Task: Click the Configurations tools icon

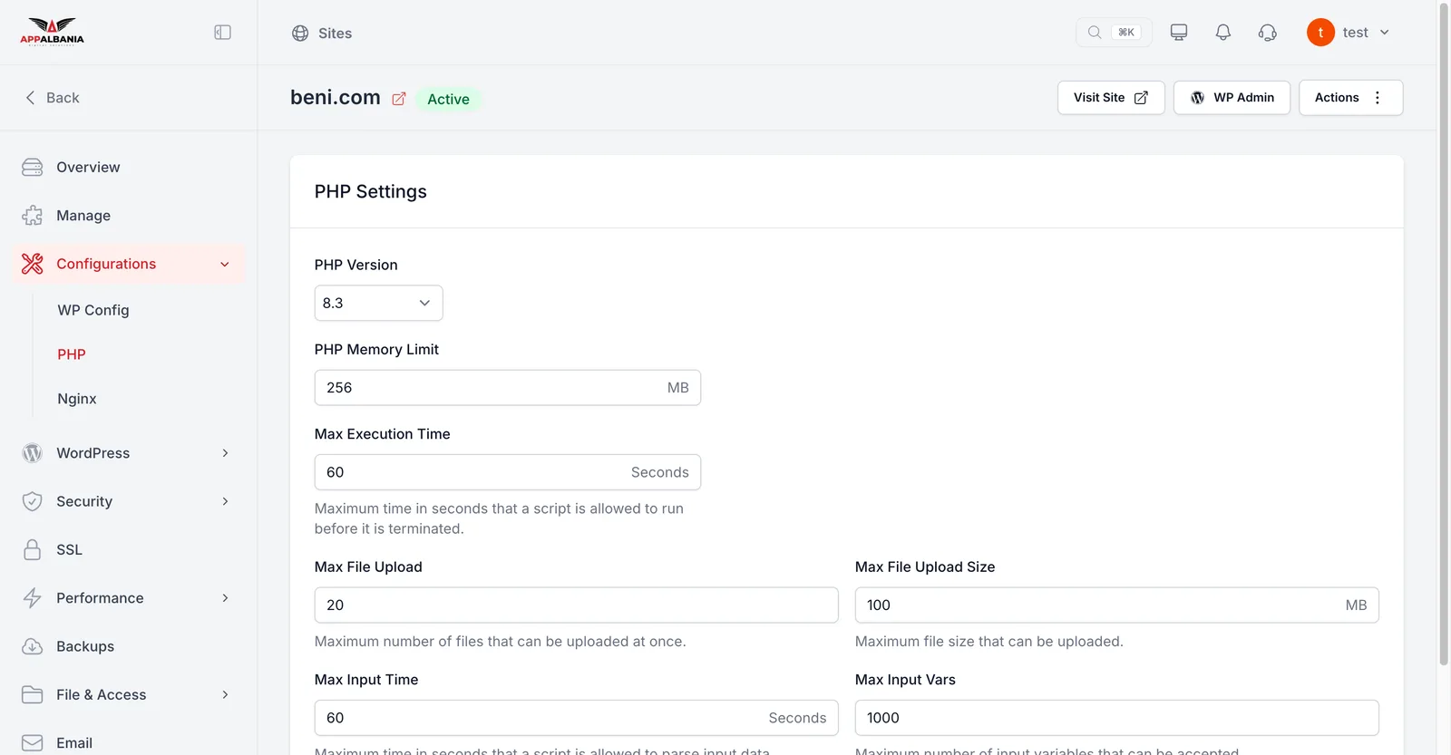Action: point(33,264)
